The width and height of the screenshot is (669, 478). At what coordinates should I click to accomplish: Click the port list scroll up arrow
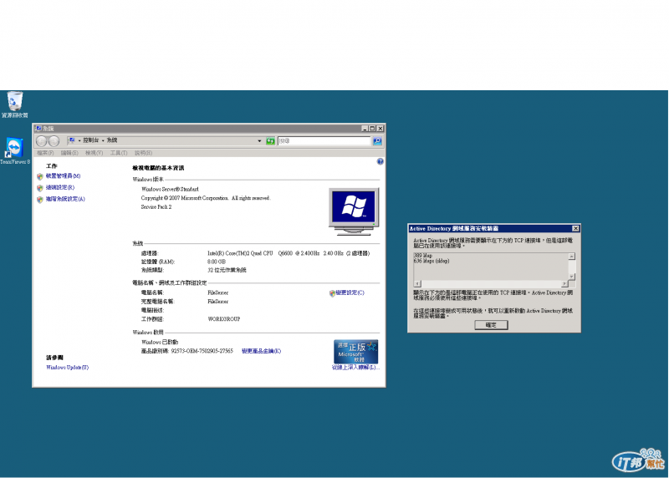pyautogui.click(x=572, y=257)
